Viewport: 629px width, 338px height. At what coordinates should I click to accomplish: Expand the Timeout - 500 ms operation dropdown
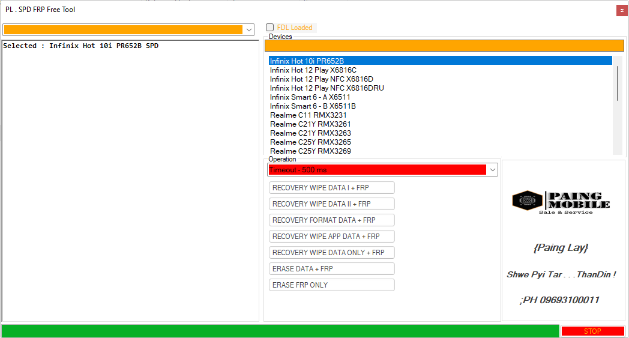click(382, 170)
